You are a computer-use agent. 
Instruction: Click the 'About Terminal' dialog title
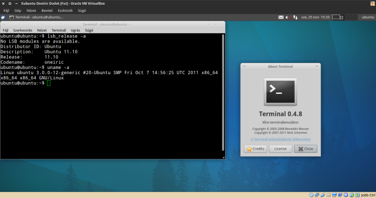click(x=280, y=67)
